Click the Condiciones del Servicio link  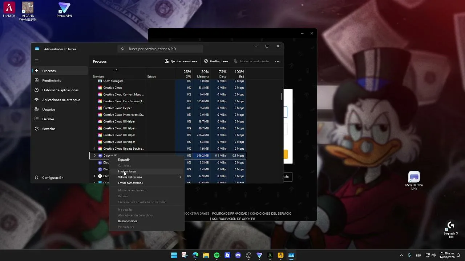pyautogui.click(x=271, y=214)
